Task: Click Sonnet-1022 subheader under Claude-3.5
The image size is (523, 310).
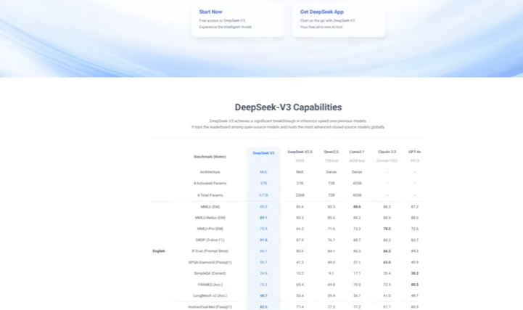Action: [387, 160]
